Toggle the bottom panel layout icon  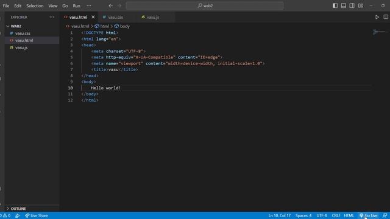pyautogui.click(x=344, y=5)
